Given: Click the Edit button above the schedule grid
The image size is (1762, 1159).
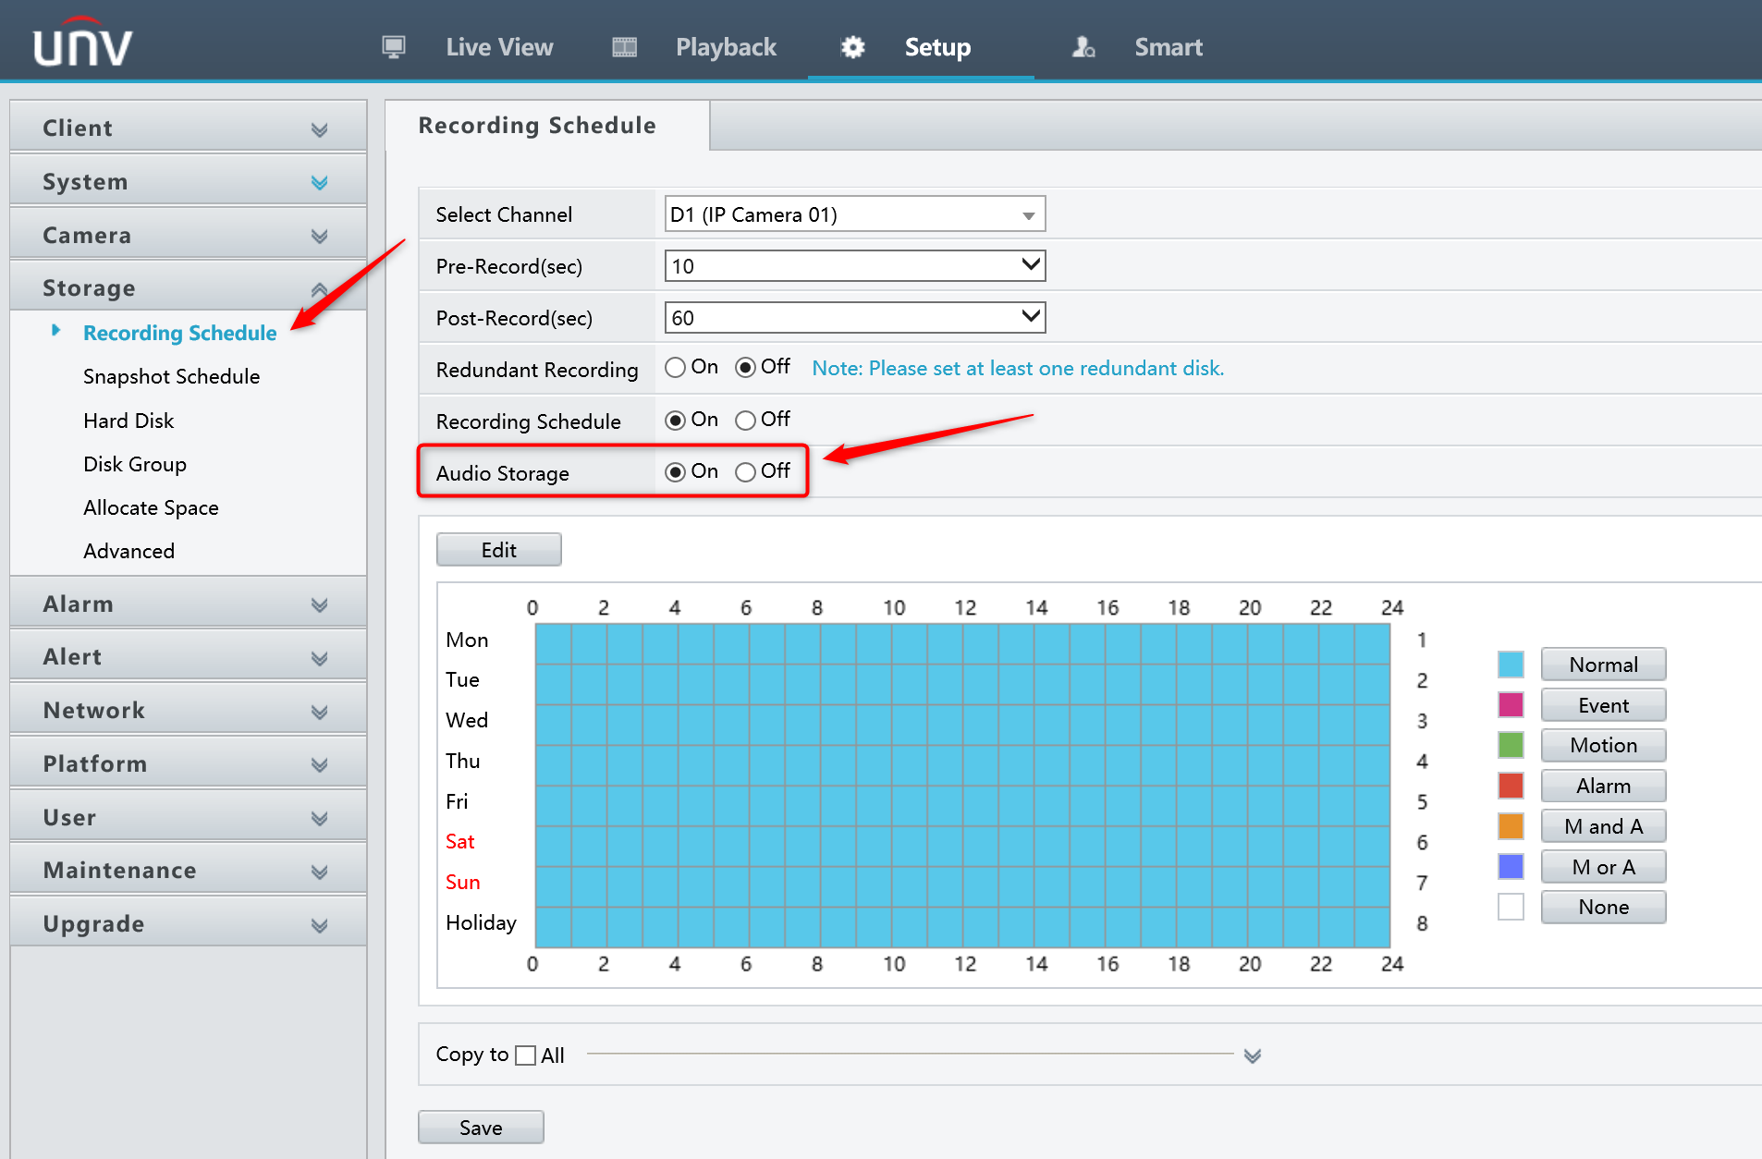Looking at the screenshot, I should tap(498, 549).
